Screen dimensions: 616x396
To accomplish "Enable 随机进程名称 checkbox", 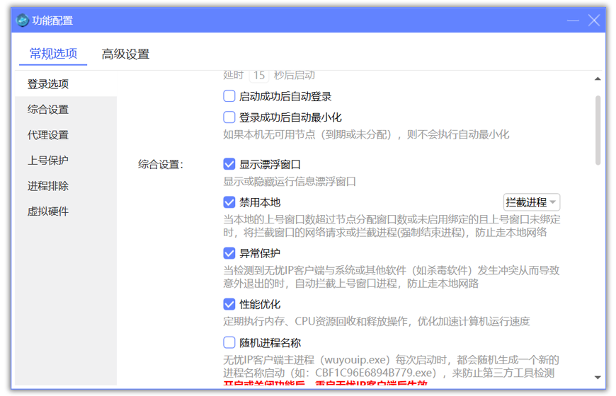I will click(x=229, y=342).
